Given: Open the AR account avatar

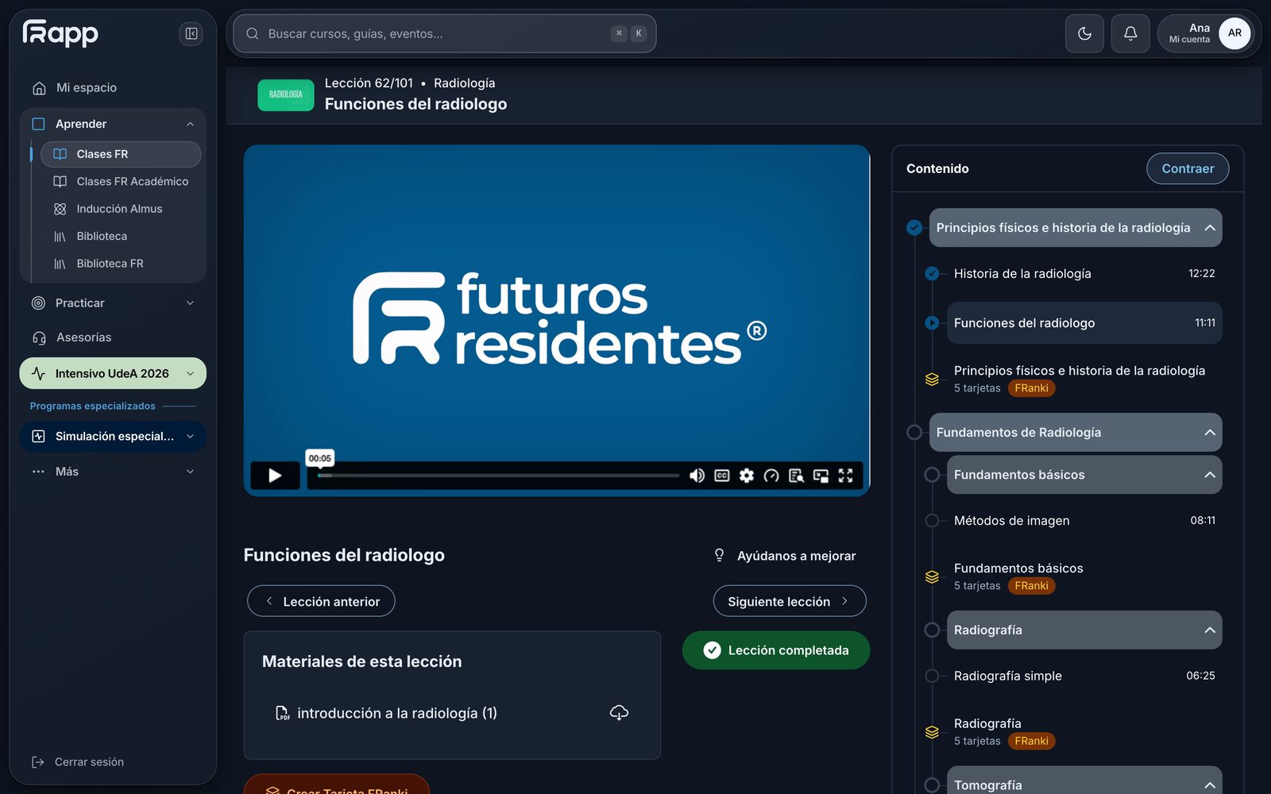Looking at the screenshot, I should 1234,33.
